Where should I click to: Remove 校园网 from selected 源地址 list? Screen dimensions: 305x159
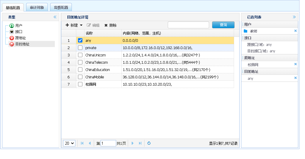tap(296, 64)
